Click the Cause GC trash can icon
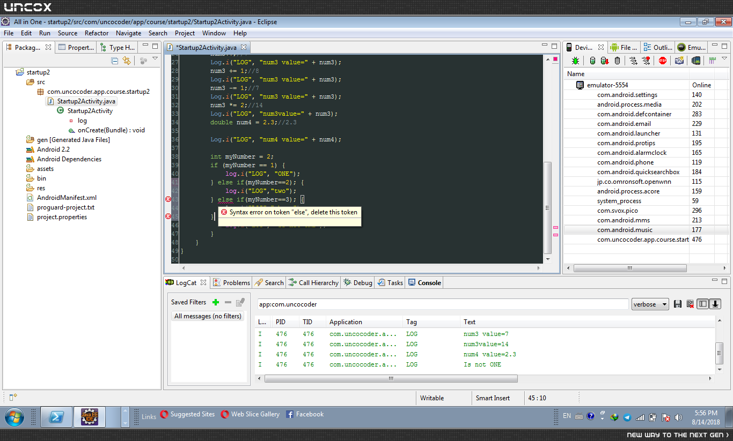 tap(617, 61)
